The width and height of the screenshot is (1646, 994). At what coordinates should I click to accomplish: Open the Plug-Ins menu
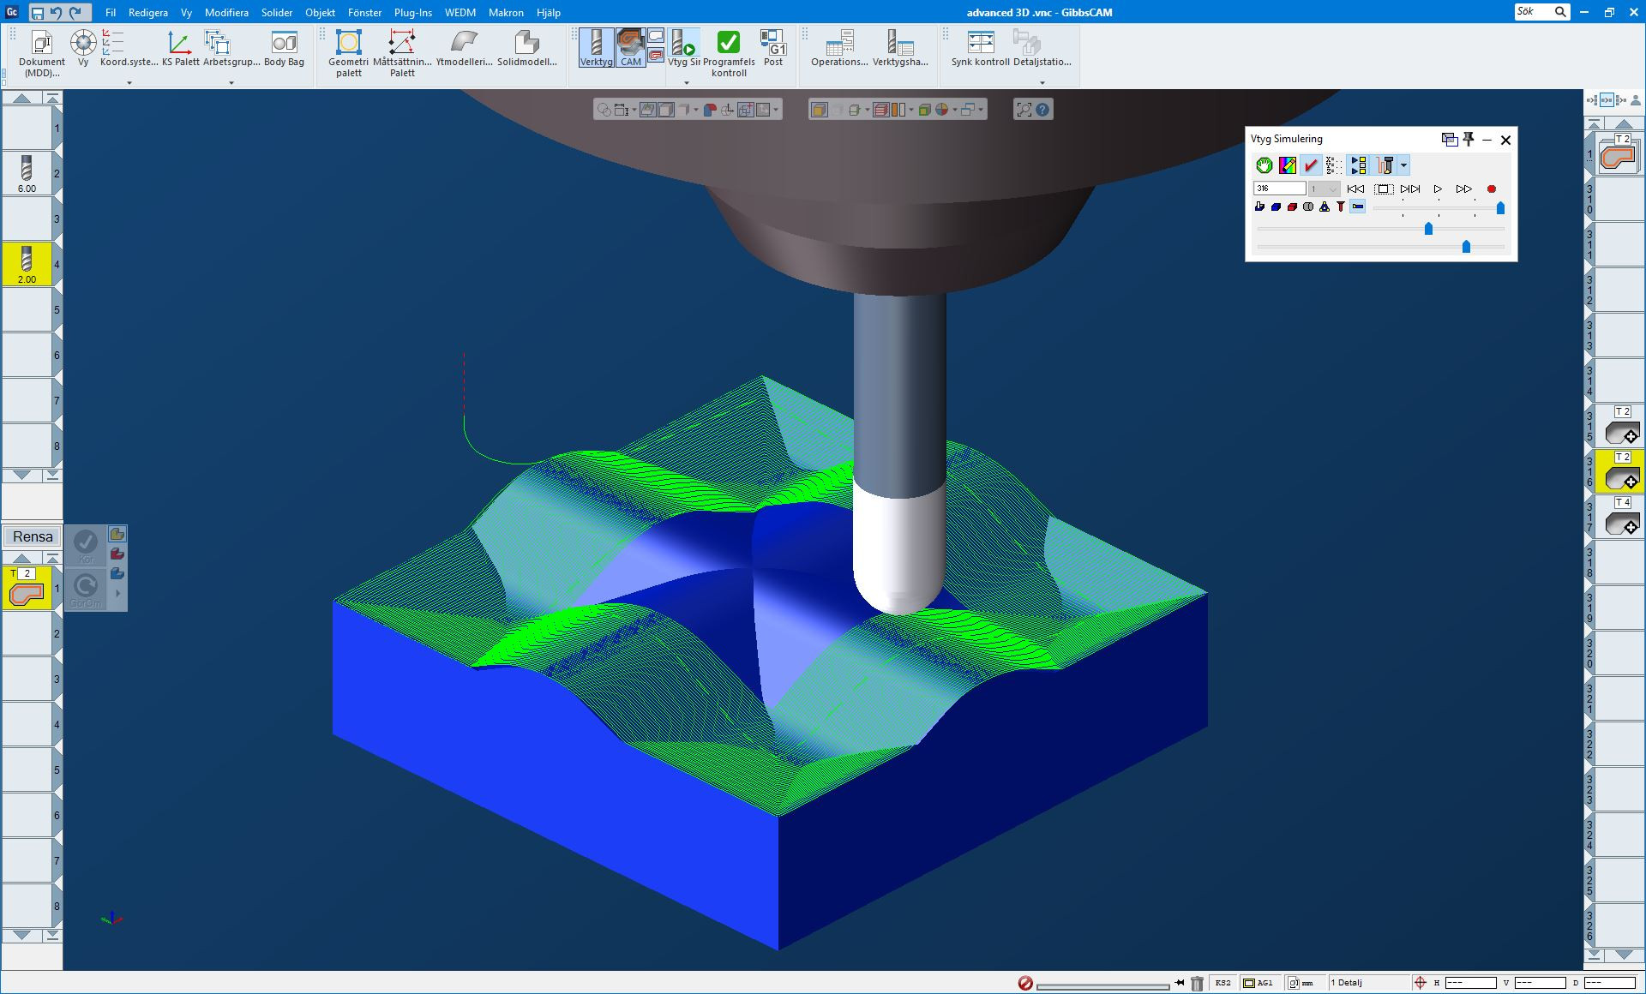[x=413, y=13]
